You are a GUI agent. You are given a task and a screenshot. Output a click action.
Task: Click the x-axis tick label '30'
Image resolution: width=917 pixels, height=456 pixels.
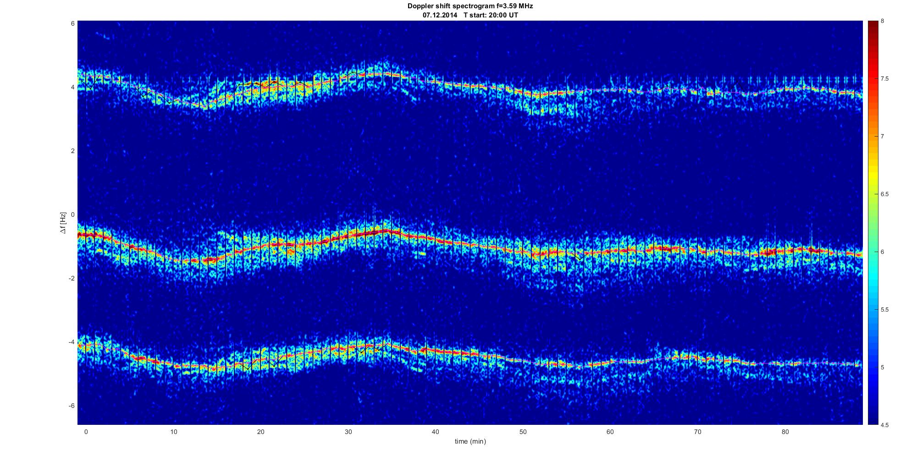point(348,432)
